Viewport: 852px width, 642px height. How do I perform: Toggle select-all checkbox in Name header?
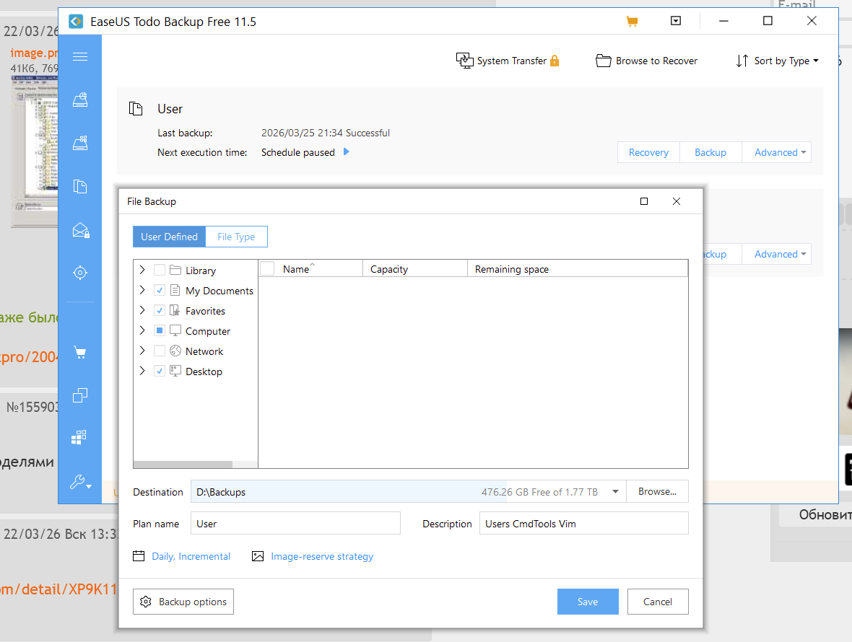click(x=267, y=268)
